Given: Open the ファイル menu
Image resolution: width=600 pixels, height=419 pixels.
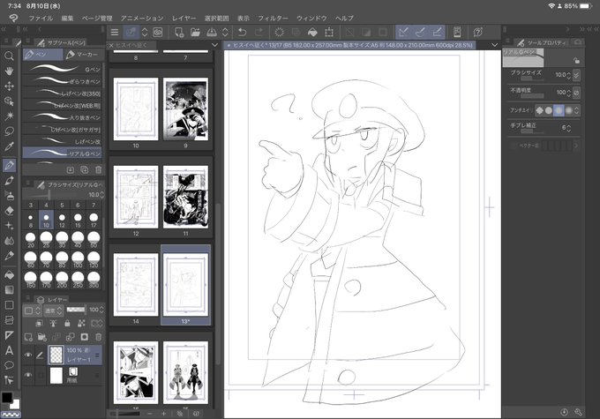Looking at the screenshot, I should pyautogui.click(x=41, y=18).
